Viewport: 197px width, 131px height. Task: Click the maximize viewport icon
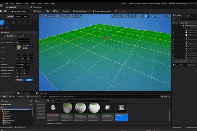click(169, 16)
